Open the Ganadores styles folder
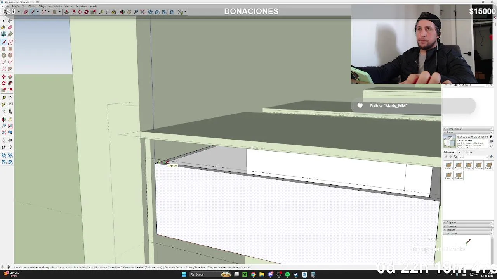The image size is (497, 279). (489, 165)
